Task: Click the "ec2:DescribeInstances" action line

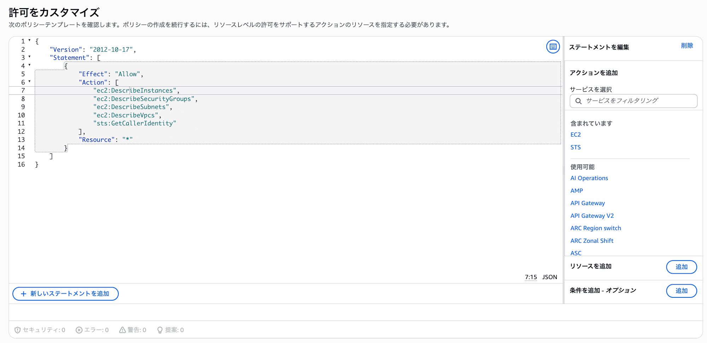Action: coord(136,91)
